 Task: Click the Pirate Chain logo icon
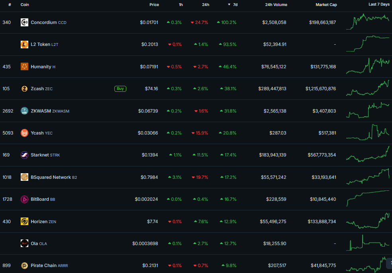24,265
